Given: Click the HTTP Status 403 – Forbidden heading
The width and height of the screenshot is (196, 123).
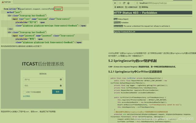Looking at the screenshot, I should pyautogui.click(x=135, y=13).
